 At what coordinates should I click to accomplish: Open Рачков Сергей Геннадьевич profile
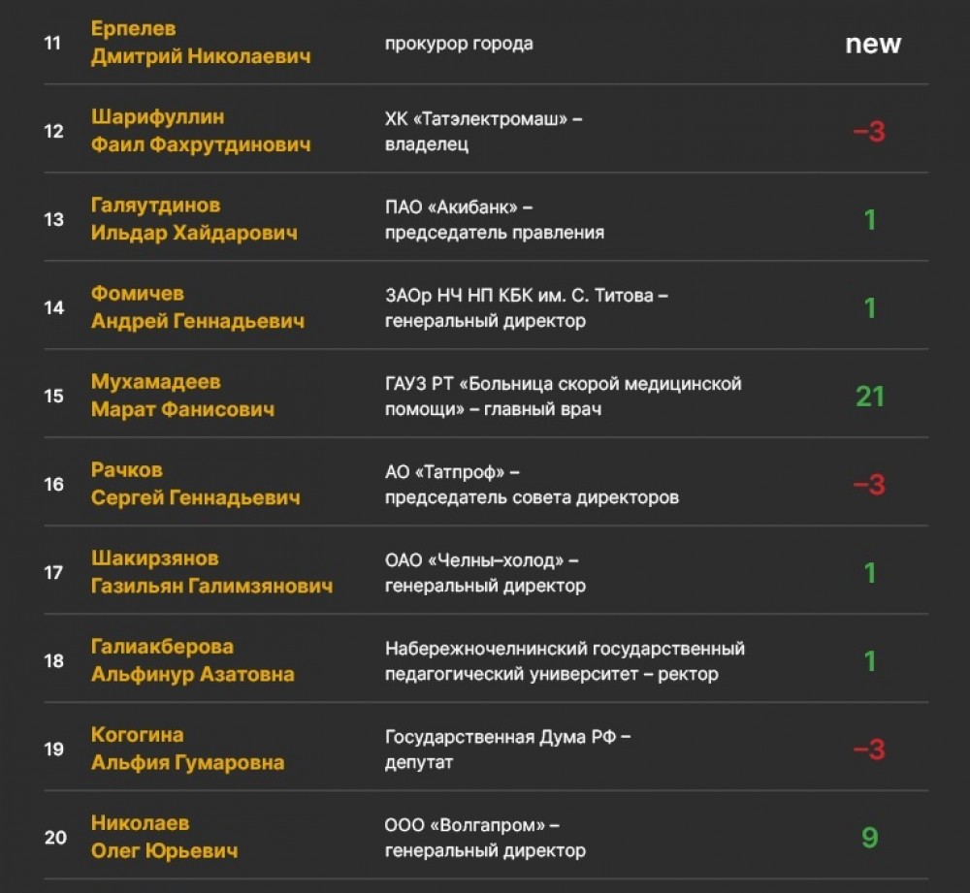click(x=195, y=484)
